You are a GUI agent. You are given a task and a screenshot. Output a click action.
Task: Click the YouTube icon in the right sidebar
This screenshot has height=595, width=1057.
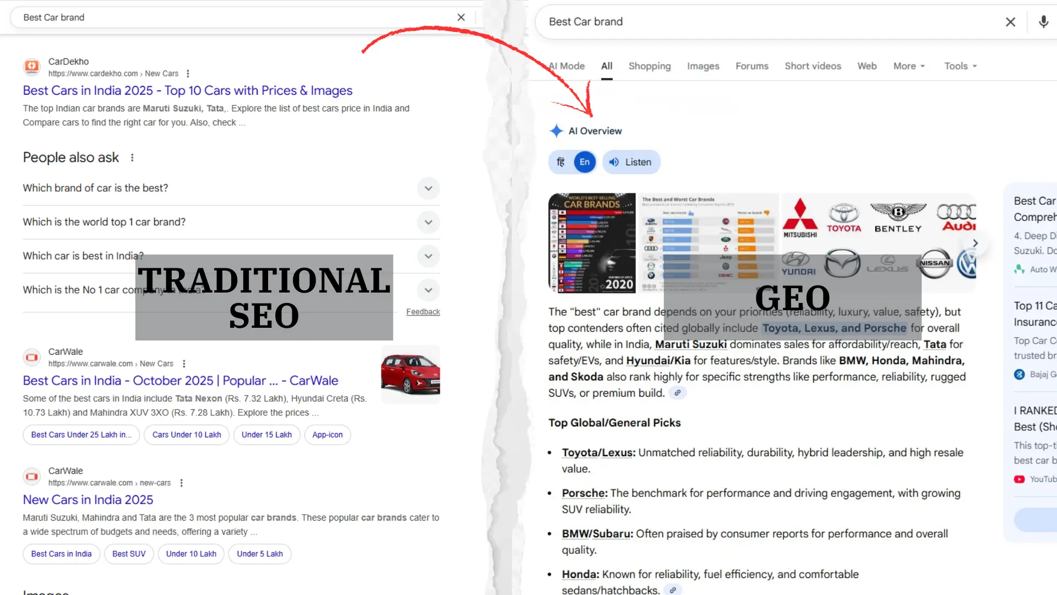pyautogui.click(x=1019, y=479)
